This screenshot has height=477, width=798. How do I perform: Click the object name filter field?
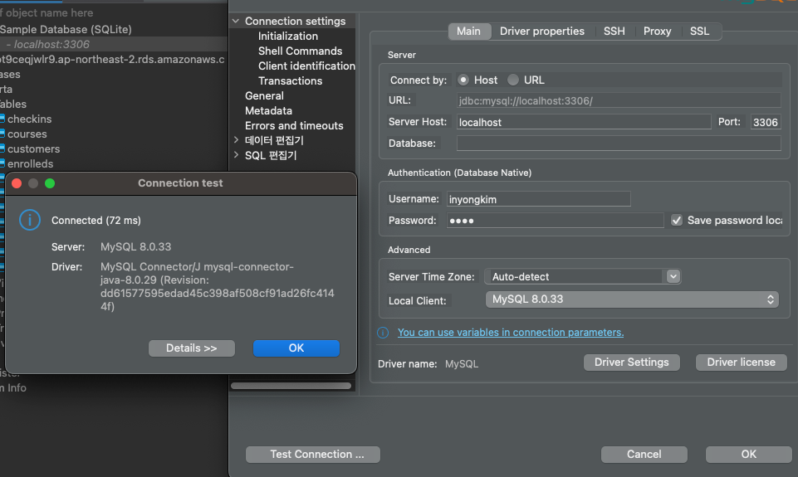[x=114, y=12]
